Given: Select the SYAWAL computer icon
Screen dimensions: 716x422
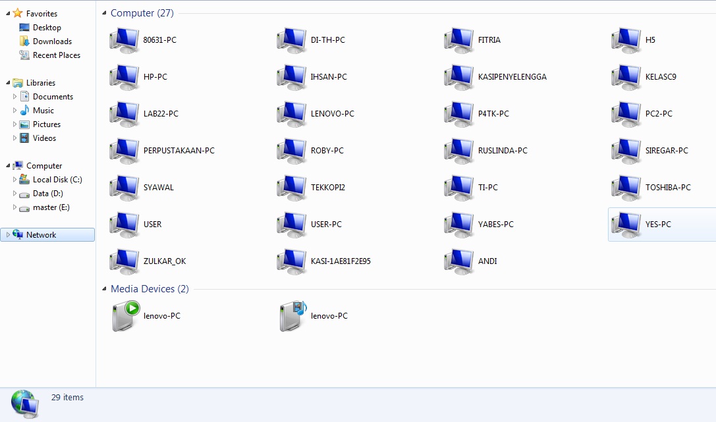Looking at the screenshot, I should point(124,188).
